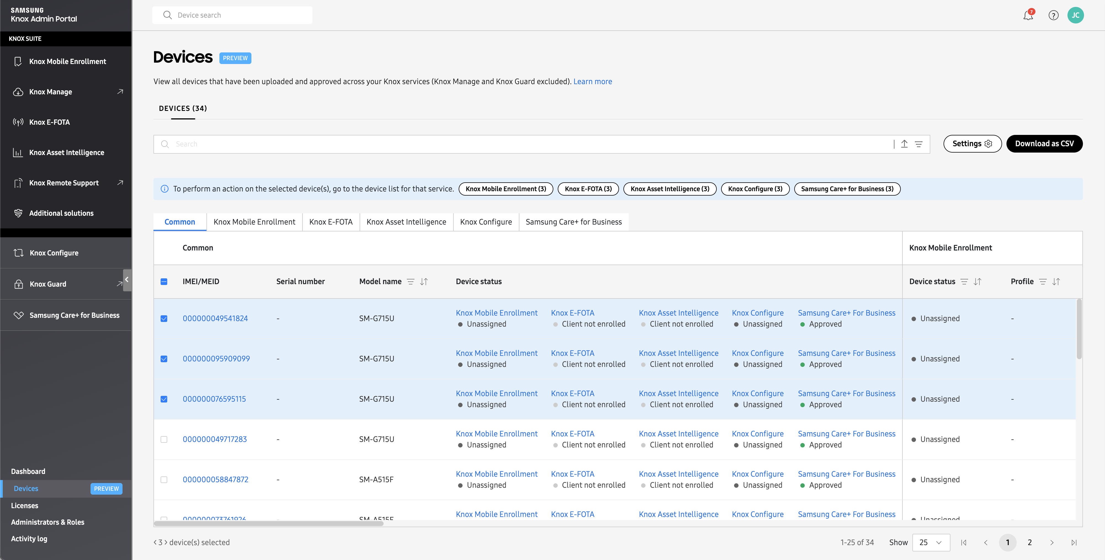Go to the last page icon
Image resolution: width=1105 pixels, height=560 pixels.
coord(1074,542)
